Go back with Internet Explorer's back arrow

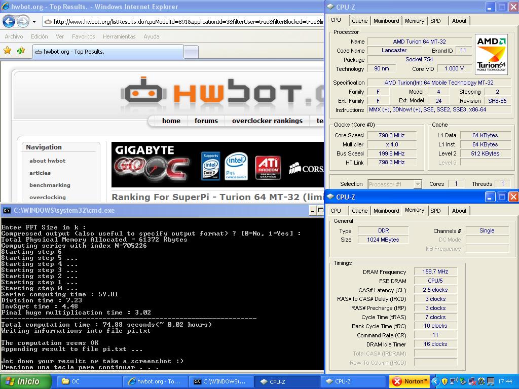coord(9,22)
